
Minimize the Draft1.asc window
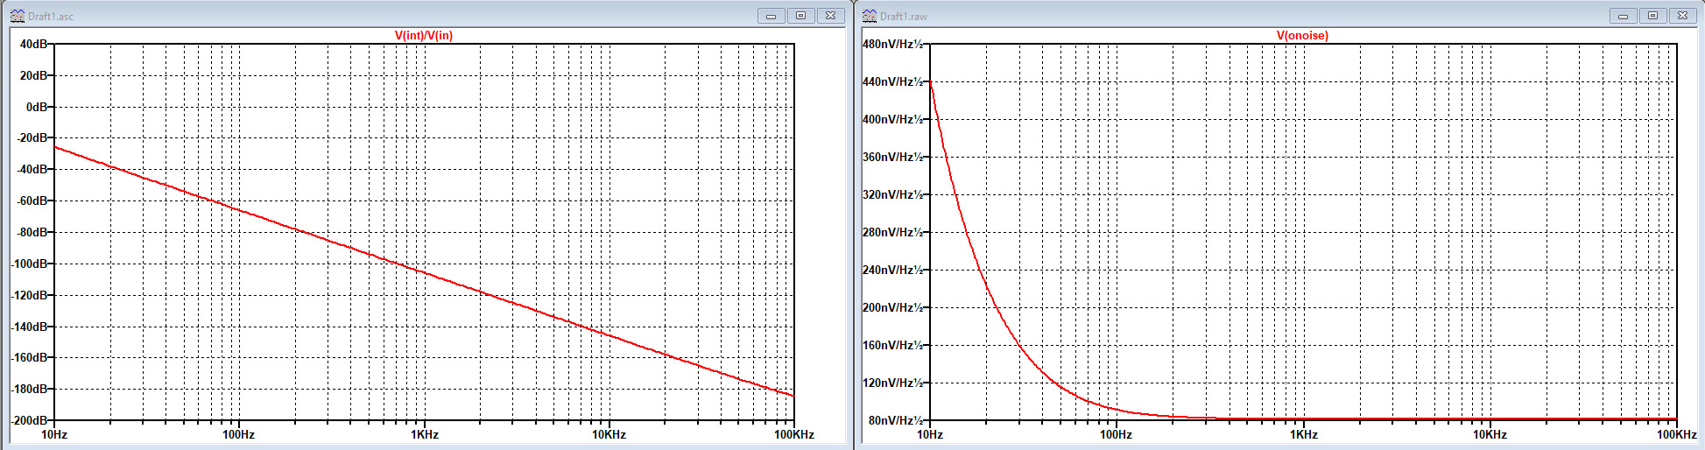coord(771,16)
